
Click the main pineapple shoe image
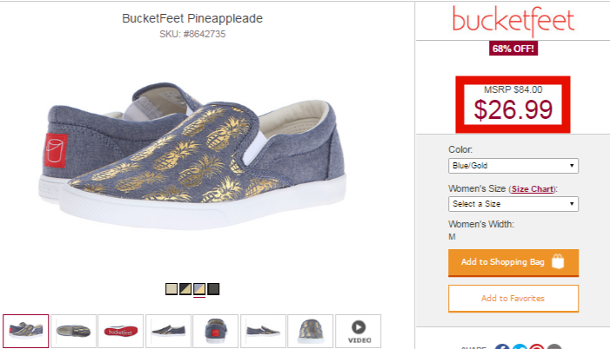(x=192, y=155)
